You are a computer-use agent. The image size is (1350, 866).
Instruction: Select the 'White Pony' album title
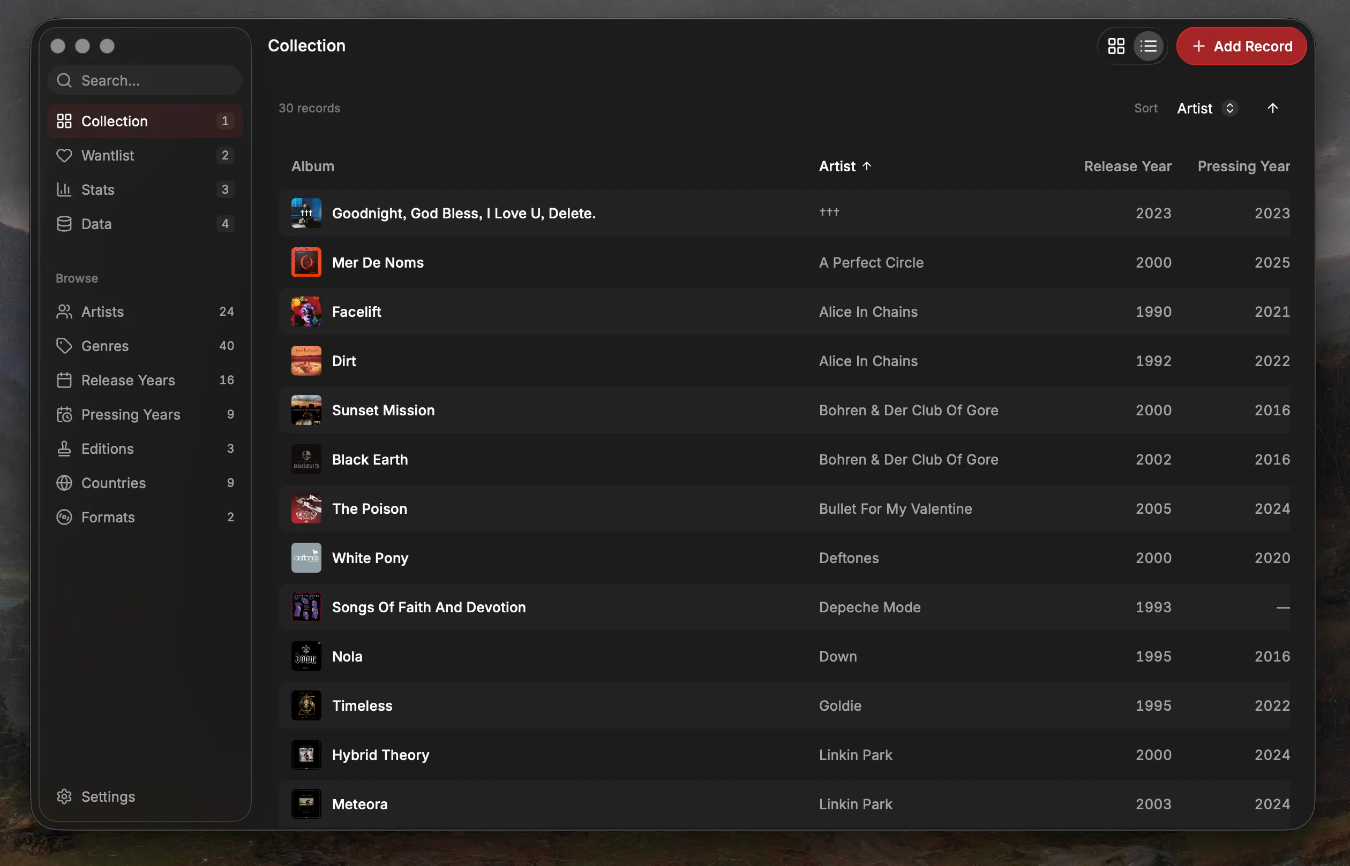(370, 558)
